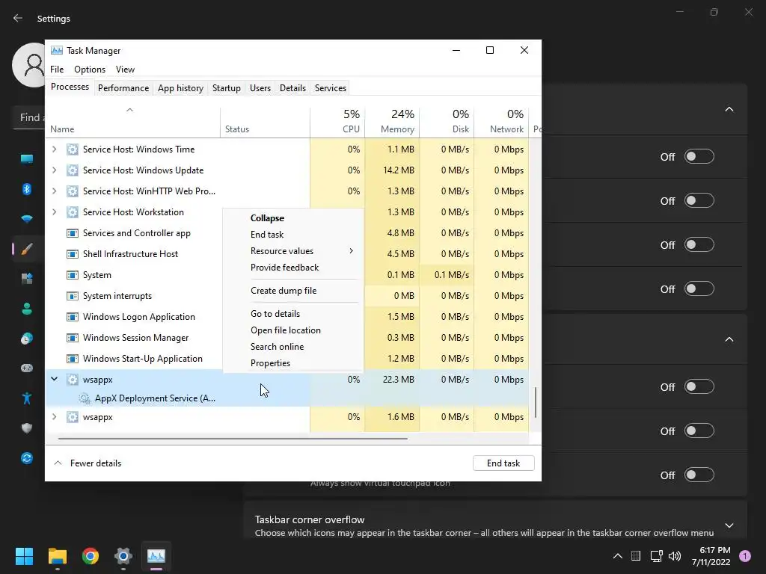Toggle the virtual touchpad icon switch
766x574 pixels.
click(699, 475)
